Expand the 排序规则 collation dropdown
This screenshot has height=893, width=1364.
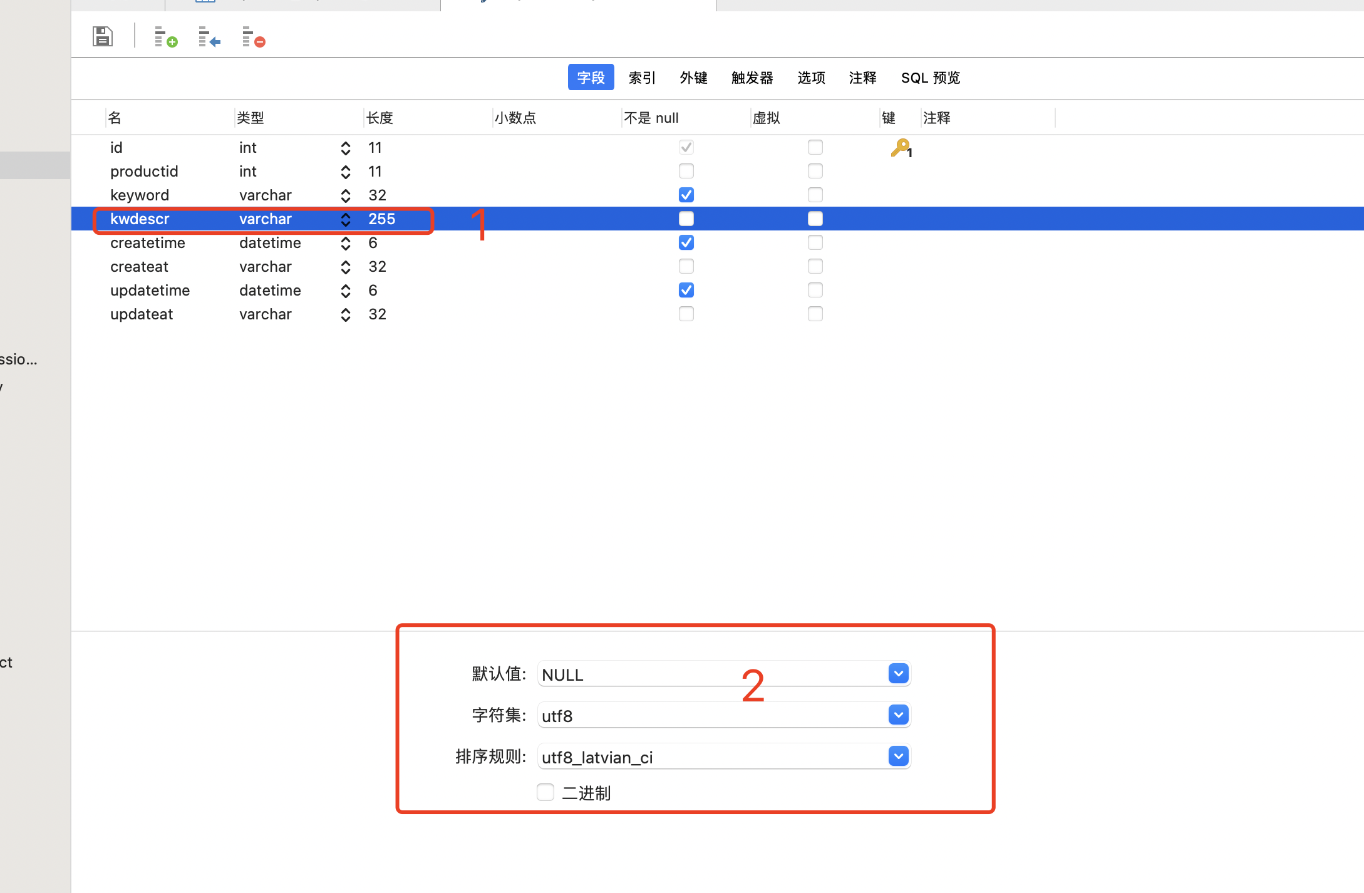(898, 756)
